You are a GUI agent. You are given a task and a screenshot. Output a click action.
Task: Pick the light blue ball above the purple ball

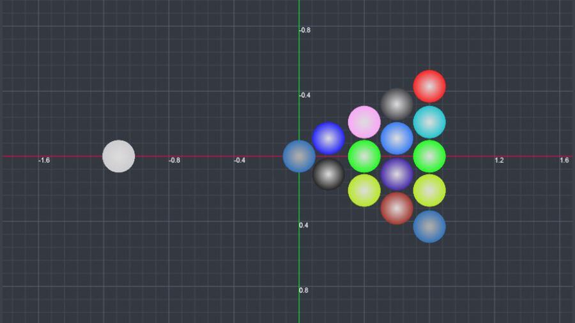click(x=397, y=139)
